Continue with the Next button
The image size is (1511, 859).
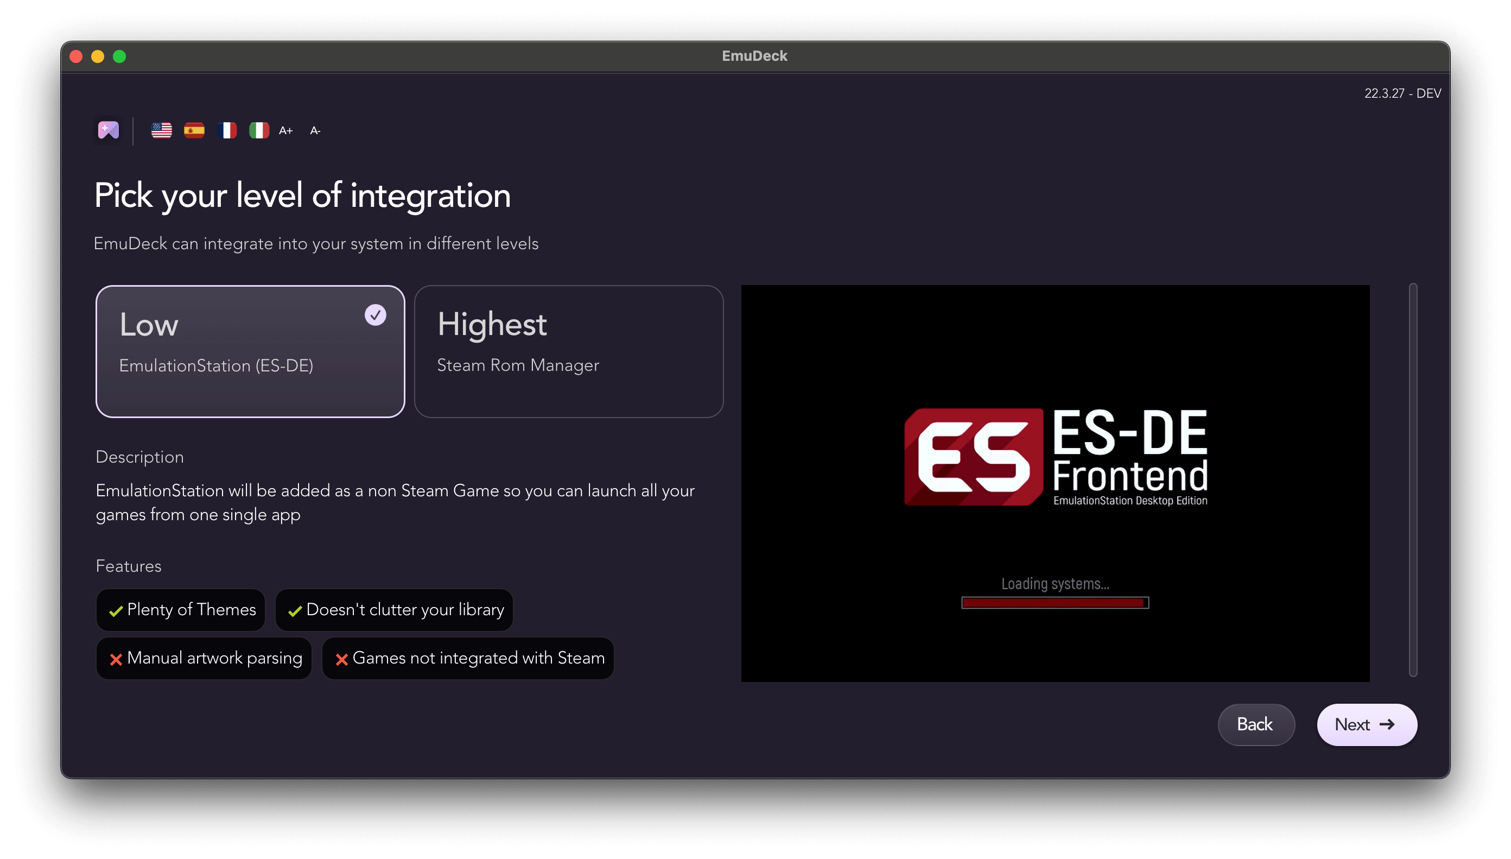coord(1367,724)
